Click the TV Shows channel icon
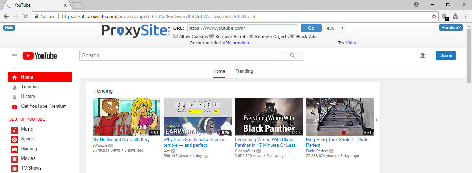 [15, 169]
